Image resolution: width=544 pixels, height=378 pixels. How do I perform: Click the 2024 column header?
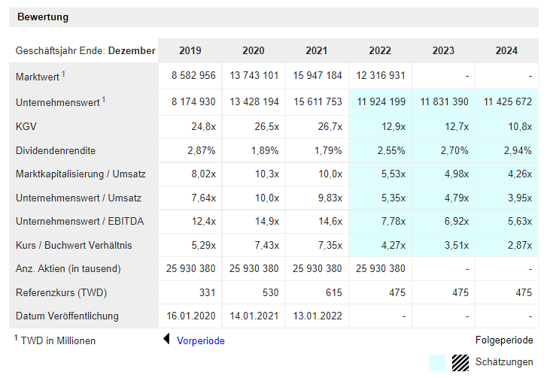pyautogui.click(x=506, y=51)
